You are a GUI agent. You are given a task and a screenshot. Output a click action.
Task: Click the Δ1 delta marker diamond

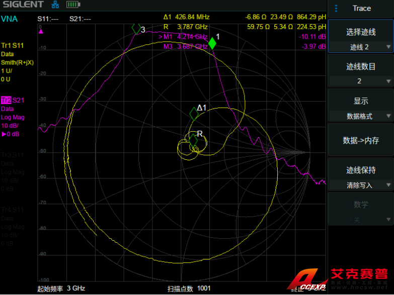pyautogui.click(x=194, y=113)
